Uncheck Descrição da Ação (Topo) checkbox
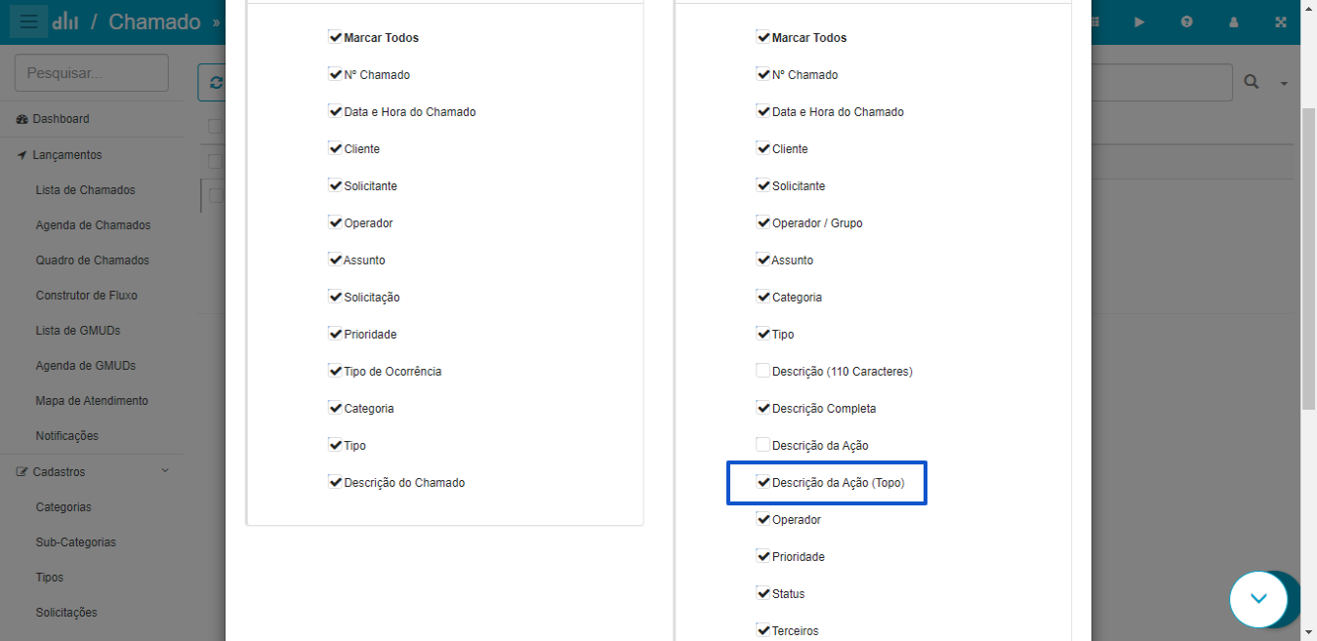The height and width of the screenshot is (641, 1317). pyautogui.click(x=763, y=482)
